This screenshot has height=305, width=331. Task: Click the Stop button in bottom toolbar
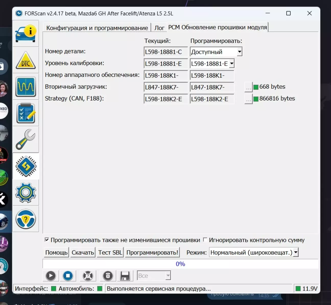(x=68, y=276)
